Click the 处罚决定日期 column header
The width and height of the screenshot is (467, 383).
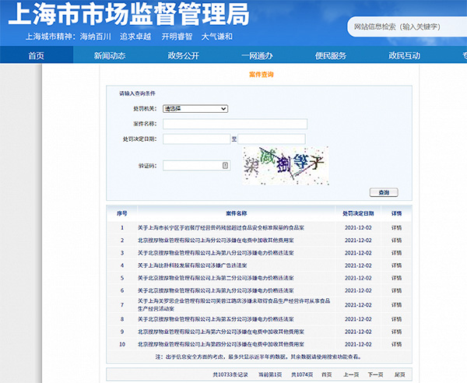point(358,213)
